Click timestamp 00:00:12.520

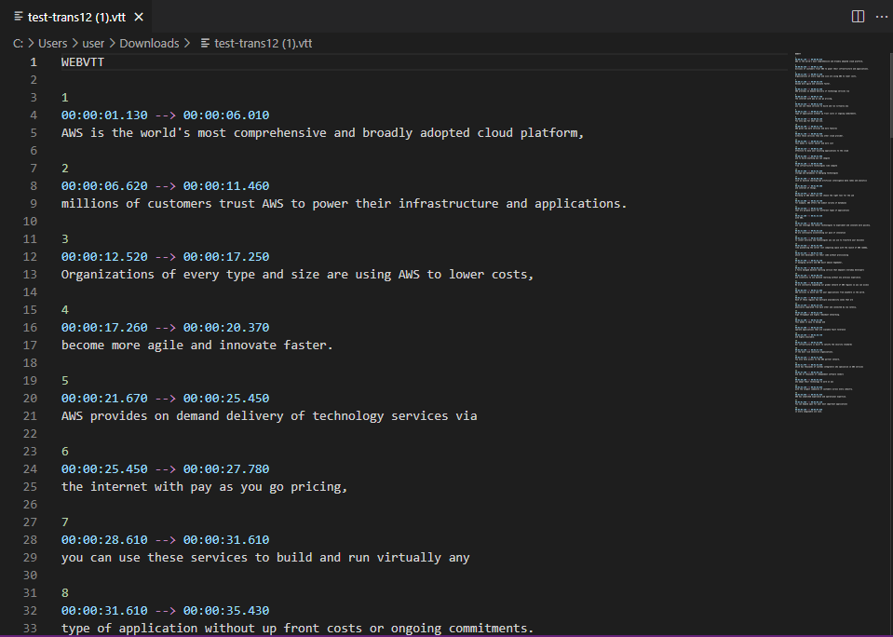tap(104, 256)
